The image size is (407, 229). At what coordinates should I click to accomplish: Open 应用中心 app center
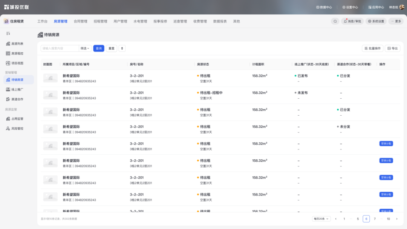377,7
